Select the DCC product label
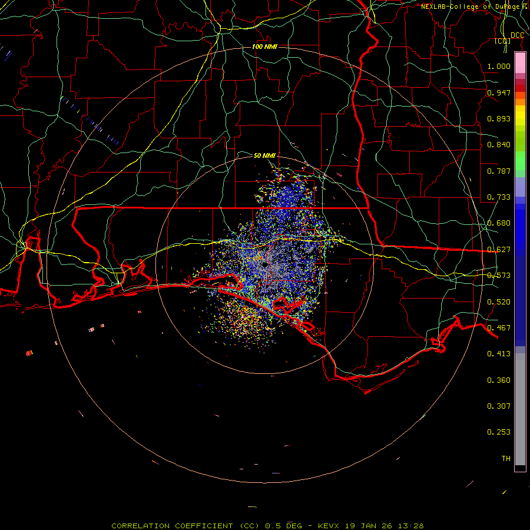 pyautogui.click(x=517, y=35)
